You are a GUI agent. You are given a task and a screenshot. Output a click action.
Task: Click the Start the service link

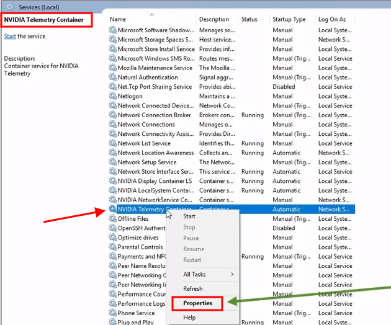[10, 37]
